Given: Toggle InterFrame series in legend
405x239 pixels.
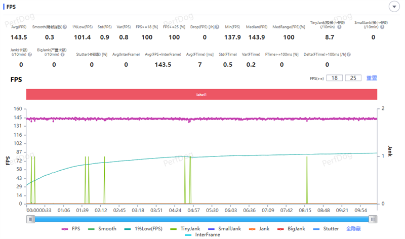Looking at the screenshot, I should click(x=201, y=234).
